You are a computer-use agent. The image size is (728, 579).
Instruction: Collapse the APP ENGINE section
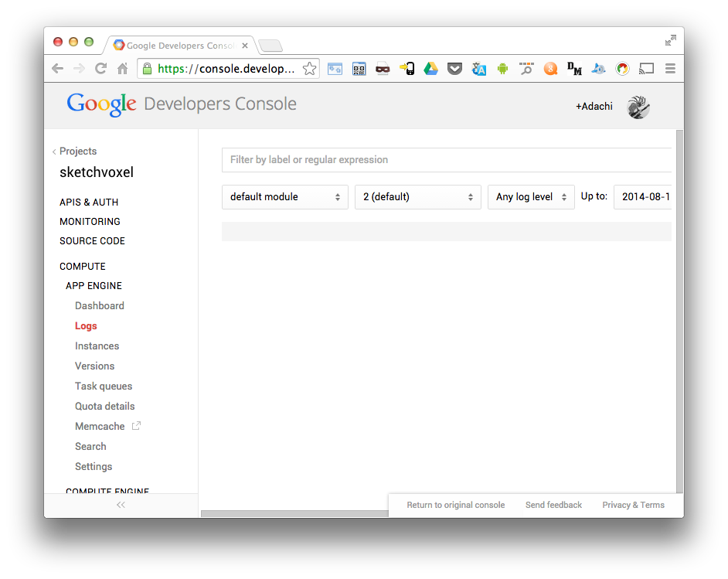(x=94, y=285)
